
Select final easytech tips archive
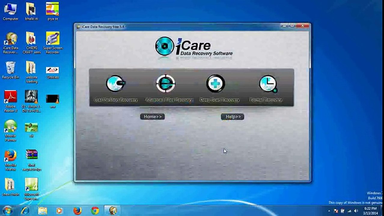(x=31, y=160)
